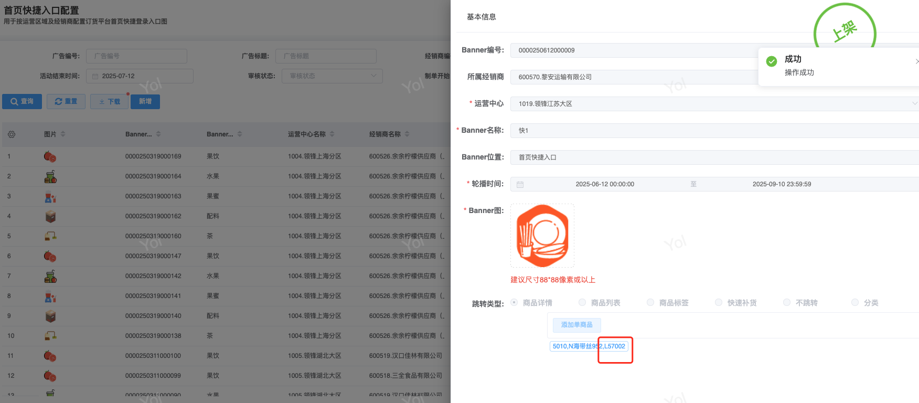This screenshot has width=919, height=403.
Task: Click the 茶 cell in row 0000250319000160
Action: (210, 236)
